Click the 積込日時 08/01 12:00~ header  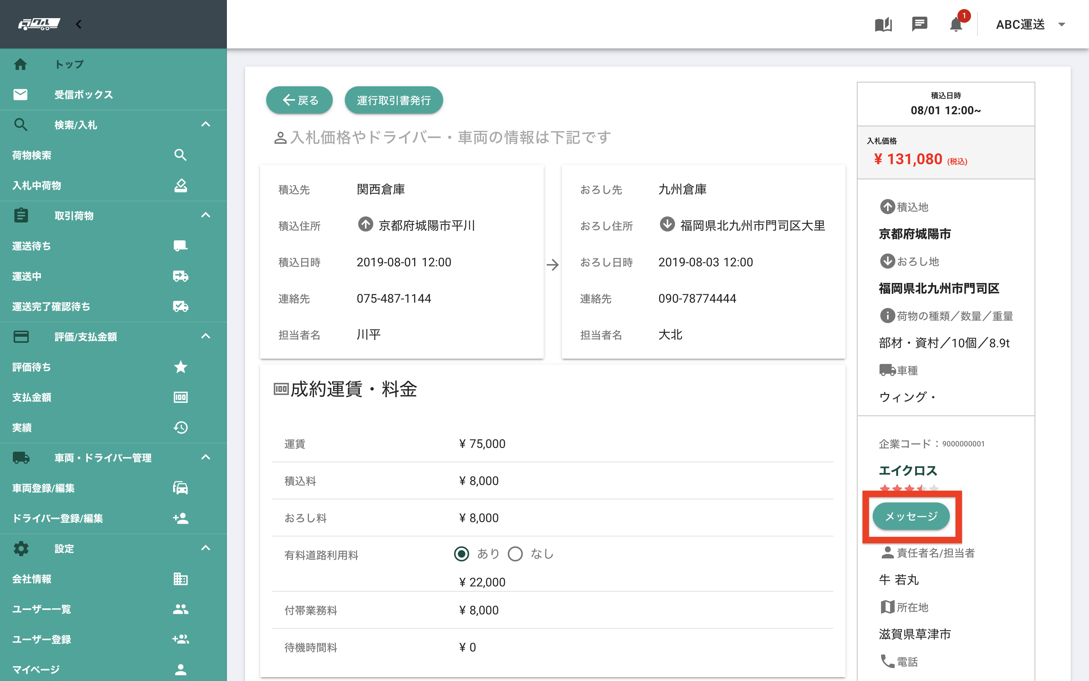click(x=945, y=104)
